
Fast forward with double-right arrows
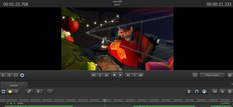[x=141, y=75]
